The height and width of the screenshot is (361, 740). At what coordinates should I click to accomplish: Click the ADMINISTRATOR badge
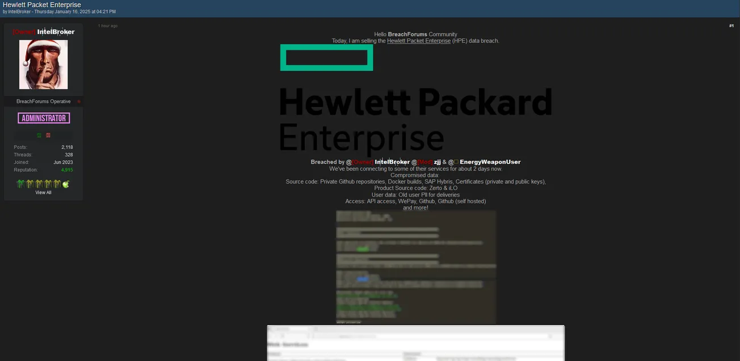pos(44,117)
